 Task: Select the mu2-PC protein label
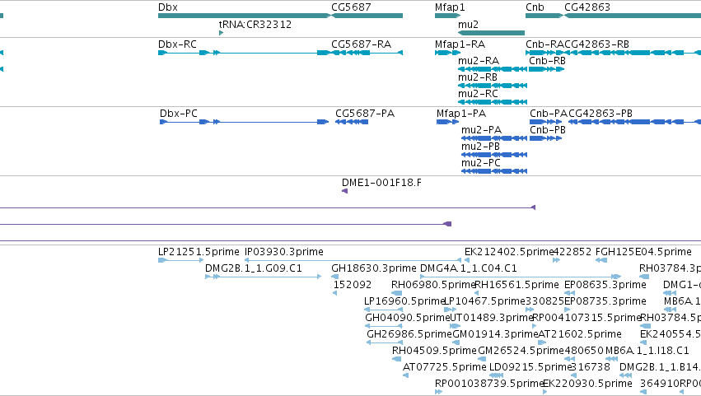[x=481, y=163]
